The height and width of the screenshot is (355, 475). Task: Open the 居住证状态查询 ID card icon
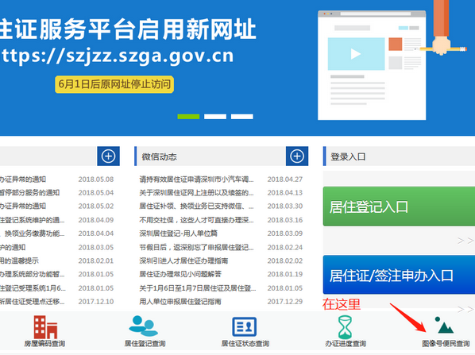[244, 326]
